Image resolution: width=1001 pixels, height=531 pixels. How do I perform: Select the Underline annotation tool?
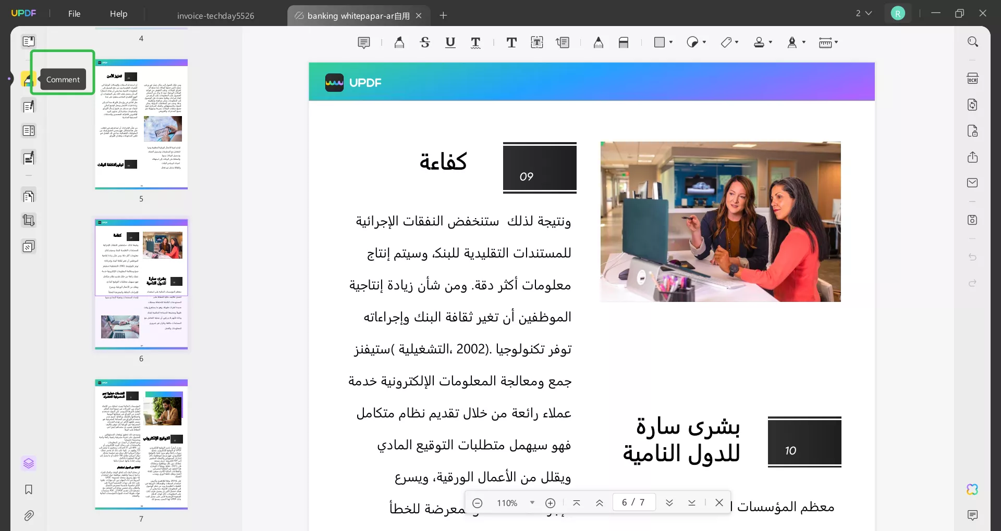pos(450,43)
